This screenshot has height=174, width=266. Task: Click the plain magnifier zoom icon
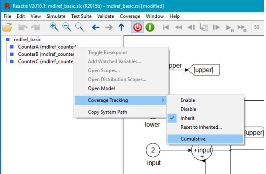[80, 27]
